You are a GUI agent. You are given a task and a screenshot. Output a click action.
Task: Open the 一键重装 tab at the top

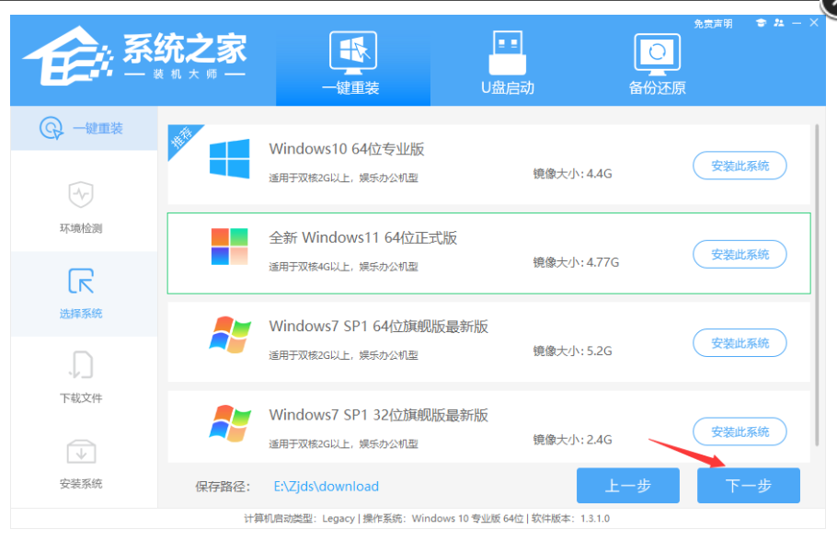point(352,63)
